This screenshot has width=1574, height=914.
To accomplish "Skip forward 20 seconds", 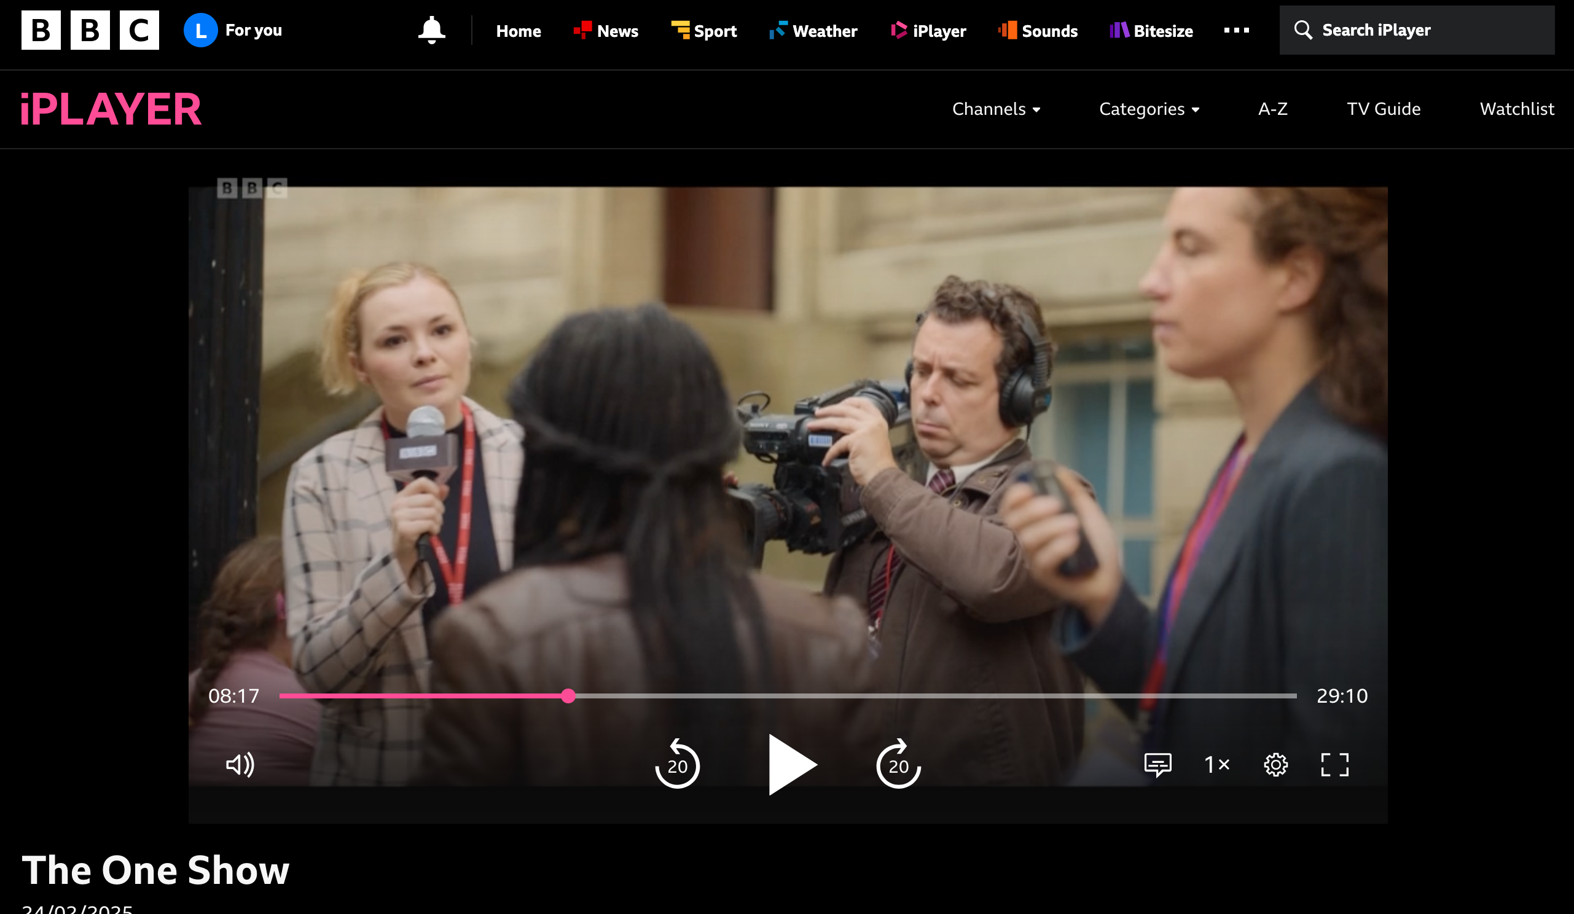I will pos(898,764).
